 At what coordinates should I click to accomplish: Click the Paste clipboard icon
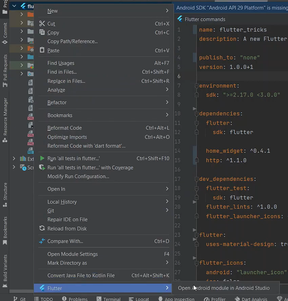click(x=42, y=50)
